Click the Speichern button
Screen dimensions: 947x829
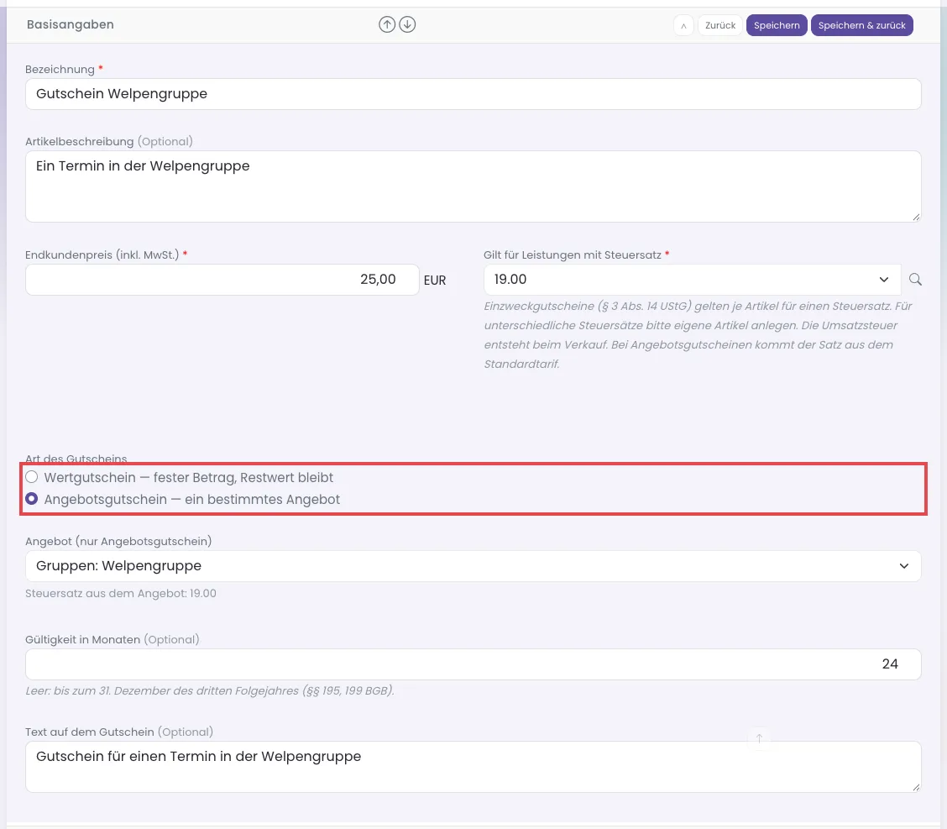click(x=777, y=25)
